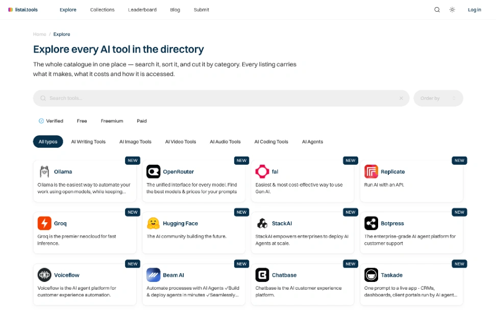Viewport: 496px width, 310px height.
Task: Click the Beam AI logo icon
Action: 154,275
